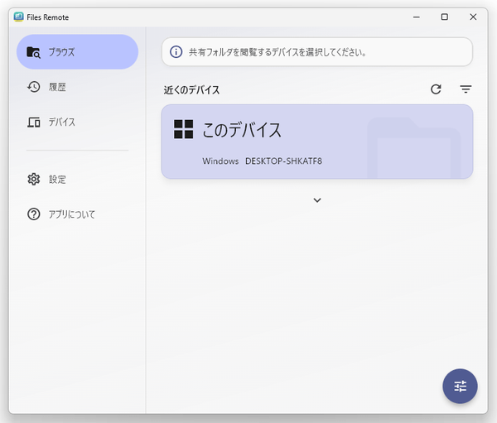Go to the デバイス devices section
The width and height of the screenshot is (497, 423).
(77, 122)
